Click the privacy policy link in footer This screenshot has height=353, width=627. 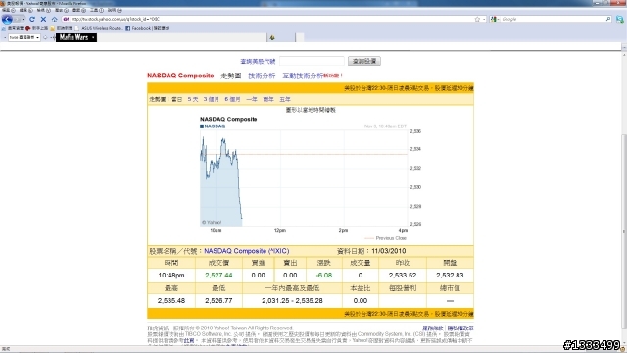459,328
